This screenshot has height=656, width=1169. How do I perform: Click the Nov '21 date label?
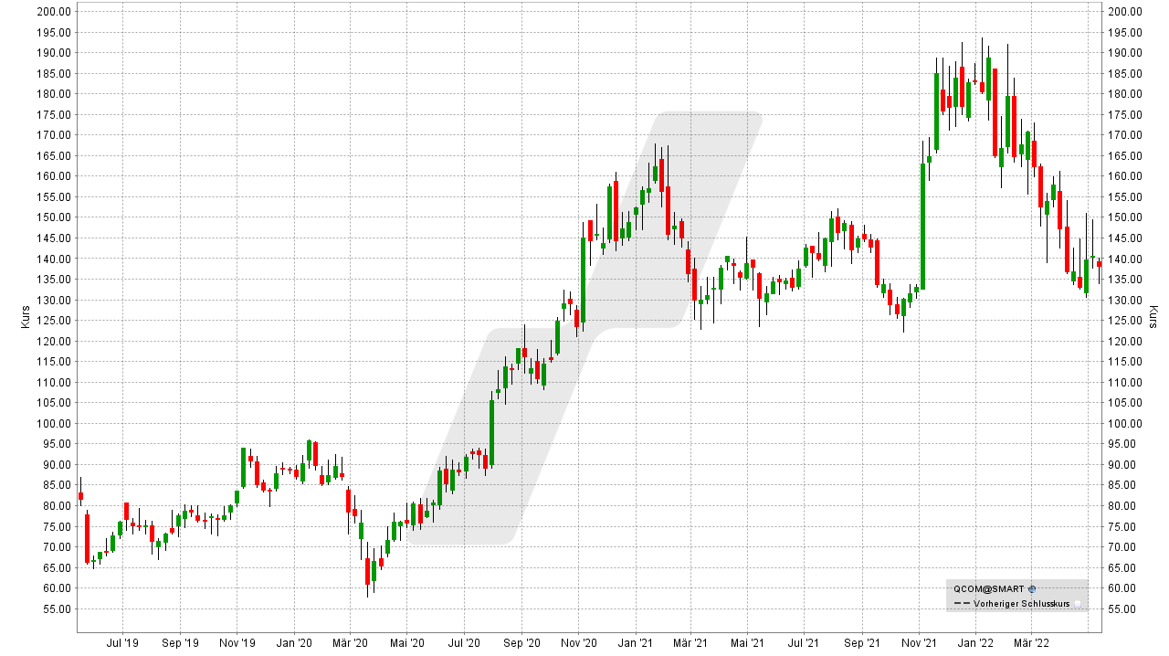click(918, 643)
